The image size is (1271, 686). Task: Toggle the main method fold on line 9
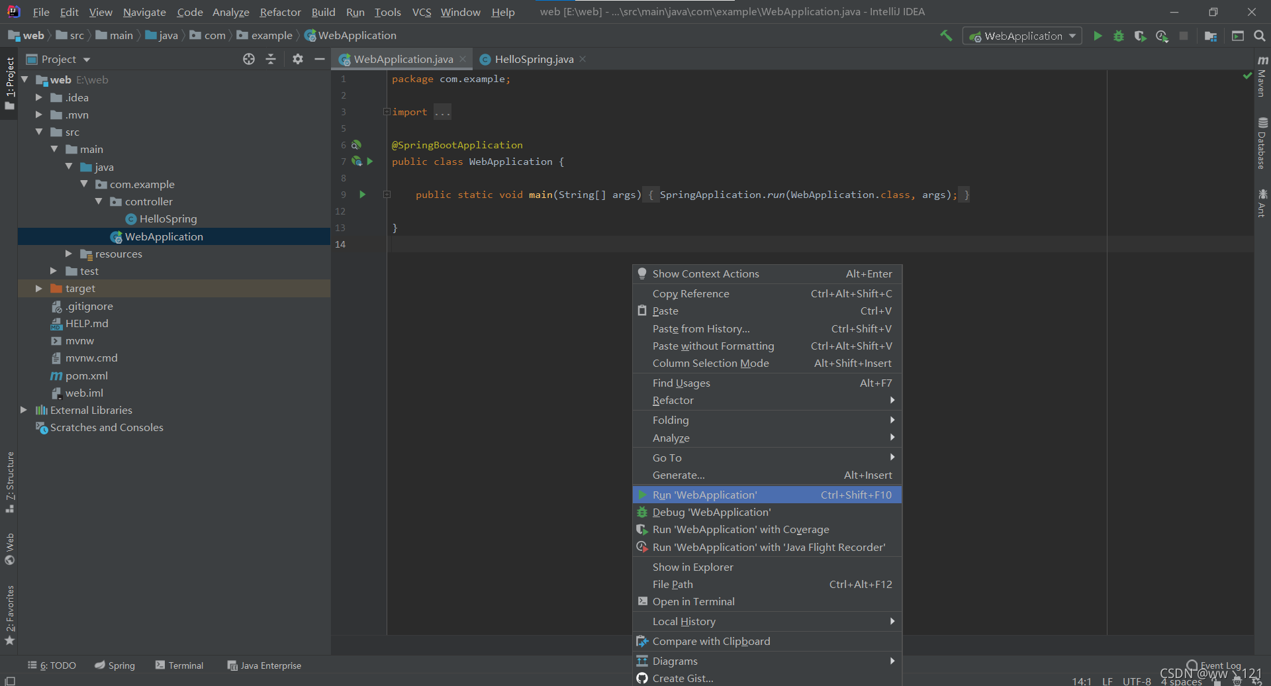pyautogui.click(x=387, y=195)
